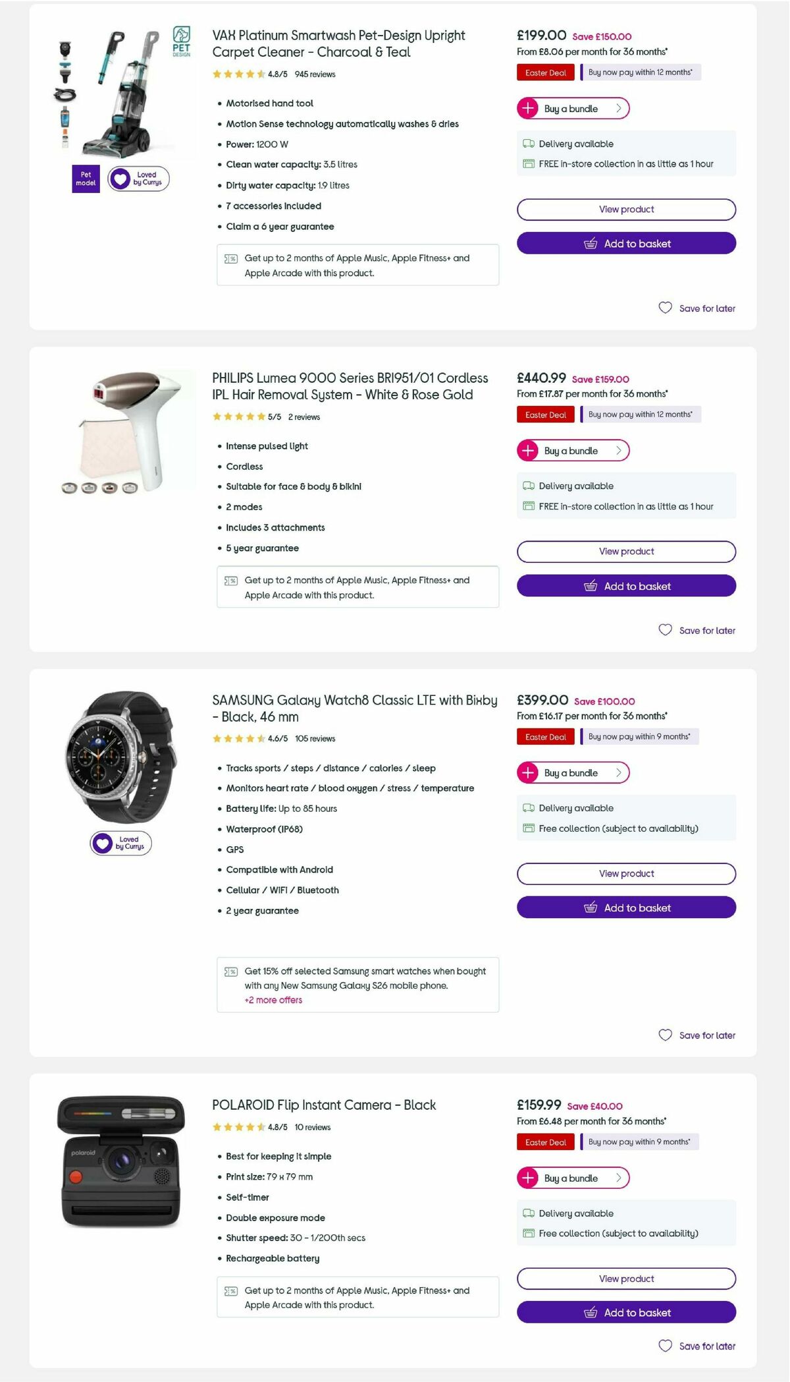Image resolution: width=790 pixels, height=1382 pixels.
Task: Toggle Save for later on Philips Lumea
Action: 697,630
